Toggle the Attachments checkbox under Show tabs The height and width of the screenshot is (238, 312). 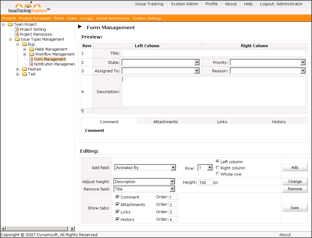[118, 204]
